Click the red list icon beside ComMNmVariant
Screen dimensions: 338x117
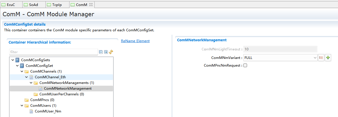coord(321,58)
